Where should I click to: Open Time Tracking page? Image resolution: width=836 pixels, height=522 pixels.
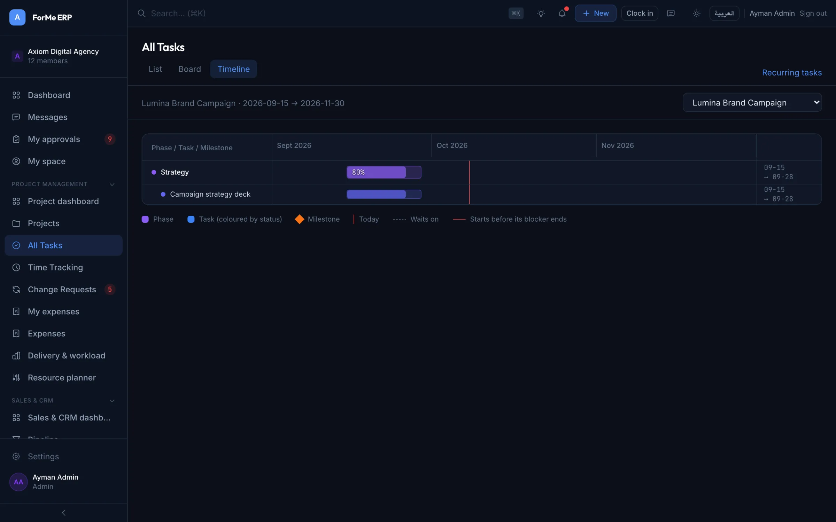[63, 267]
